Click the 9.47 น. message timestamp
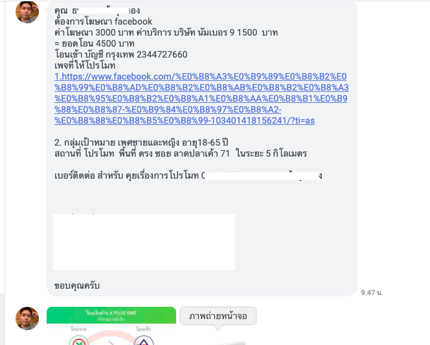This screenshot has width=430, height=345. pyautogui.click(x=372, y=293)
